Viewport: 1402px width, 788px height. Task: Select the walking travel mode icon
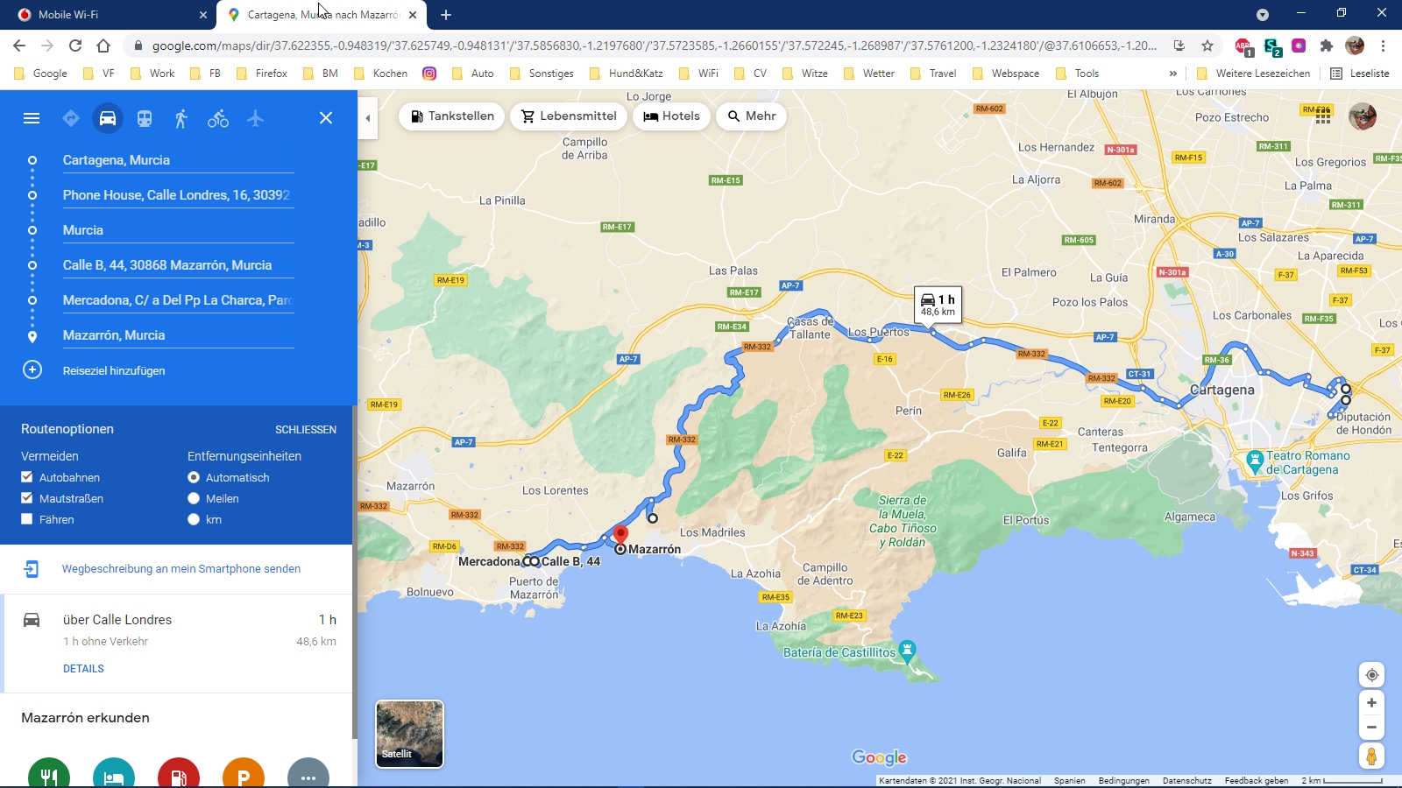[x=181, y=118]
